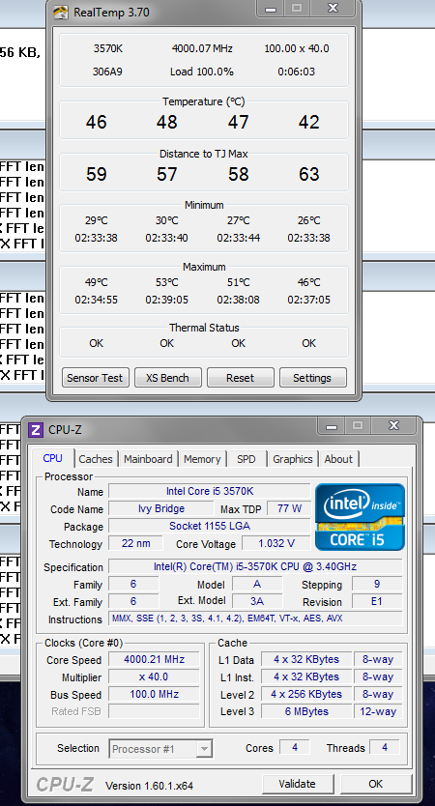Image resolution: width=435 pixels, height=806 pixels.
Task: Select the CPU tab in CPU-Z
Action: click(x=53, y=458)
